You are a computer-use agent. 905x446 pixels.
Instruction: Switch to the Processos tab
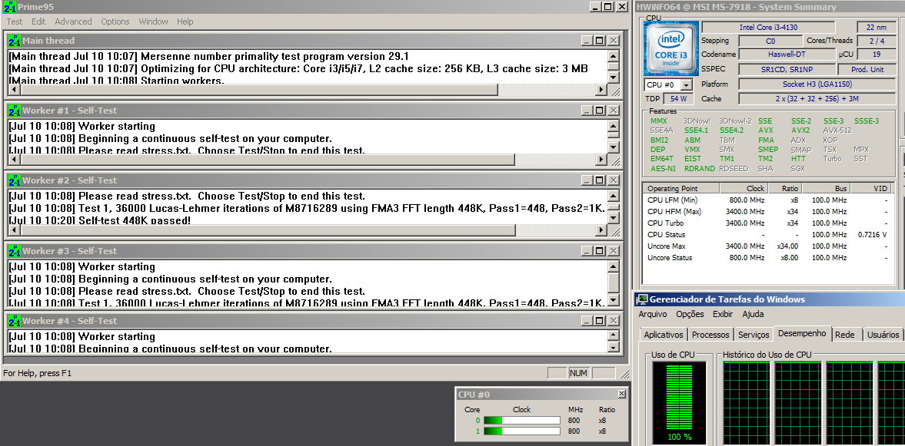pos(710,334)
